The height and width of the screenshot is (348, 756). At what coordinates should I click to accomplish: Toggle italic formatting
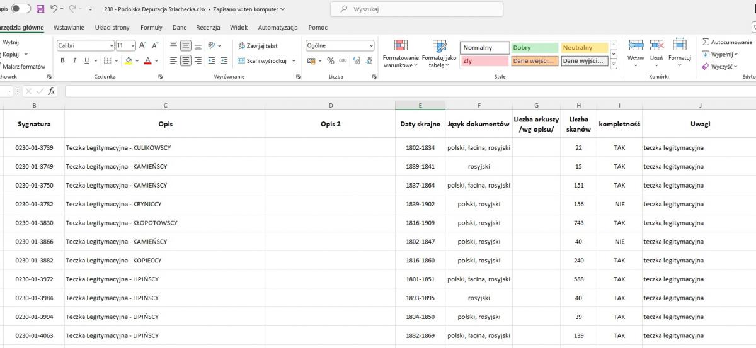coord(74,61)
